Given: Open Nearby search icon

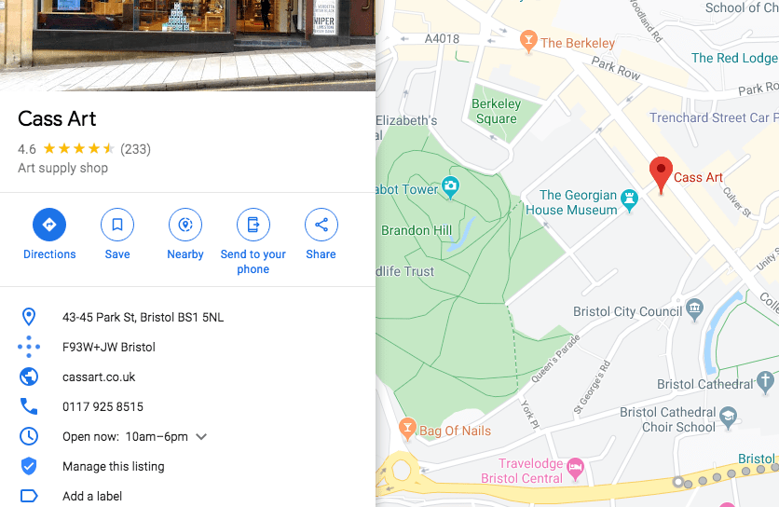Looking at the screenshot, I should [185, 225].
